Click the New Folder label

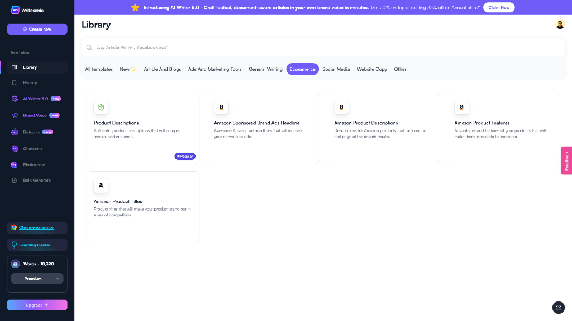click(x=20, y=52)
